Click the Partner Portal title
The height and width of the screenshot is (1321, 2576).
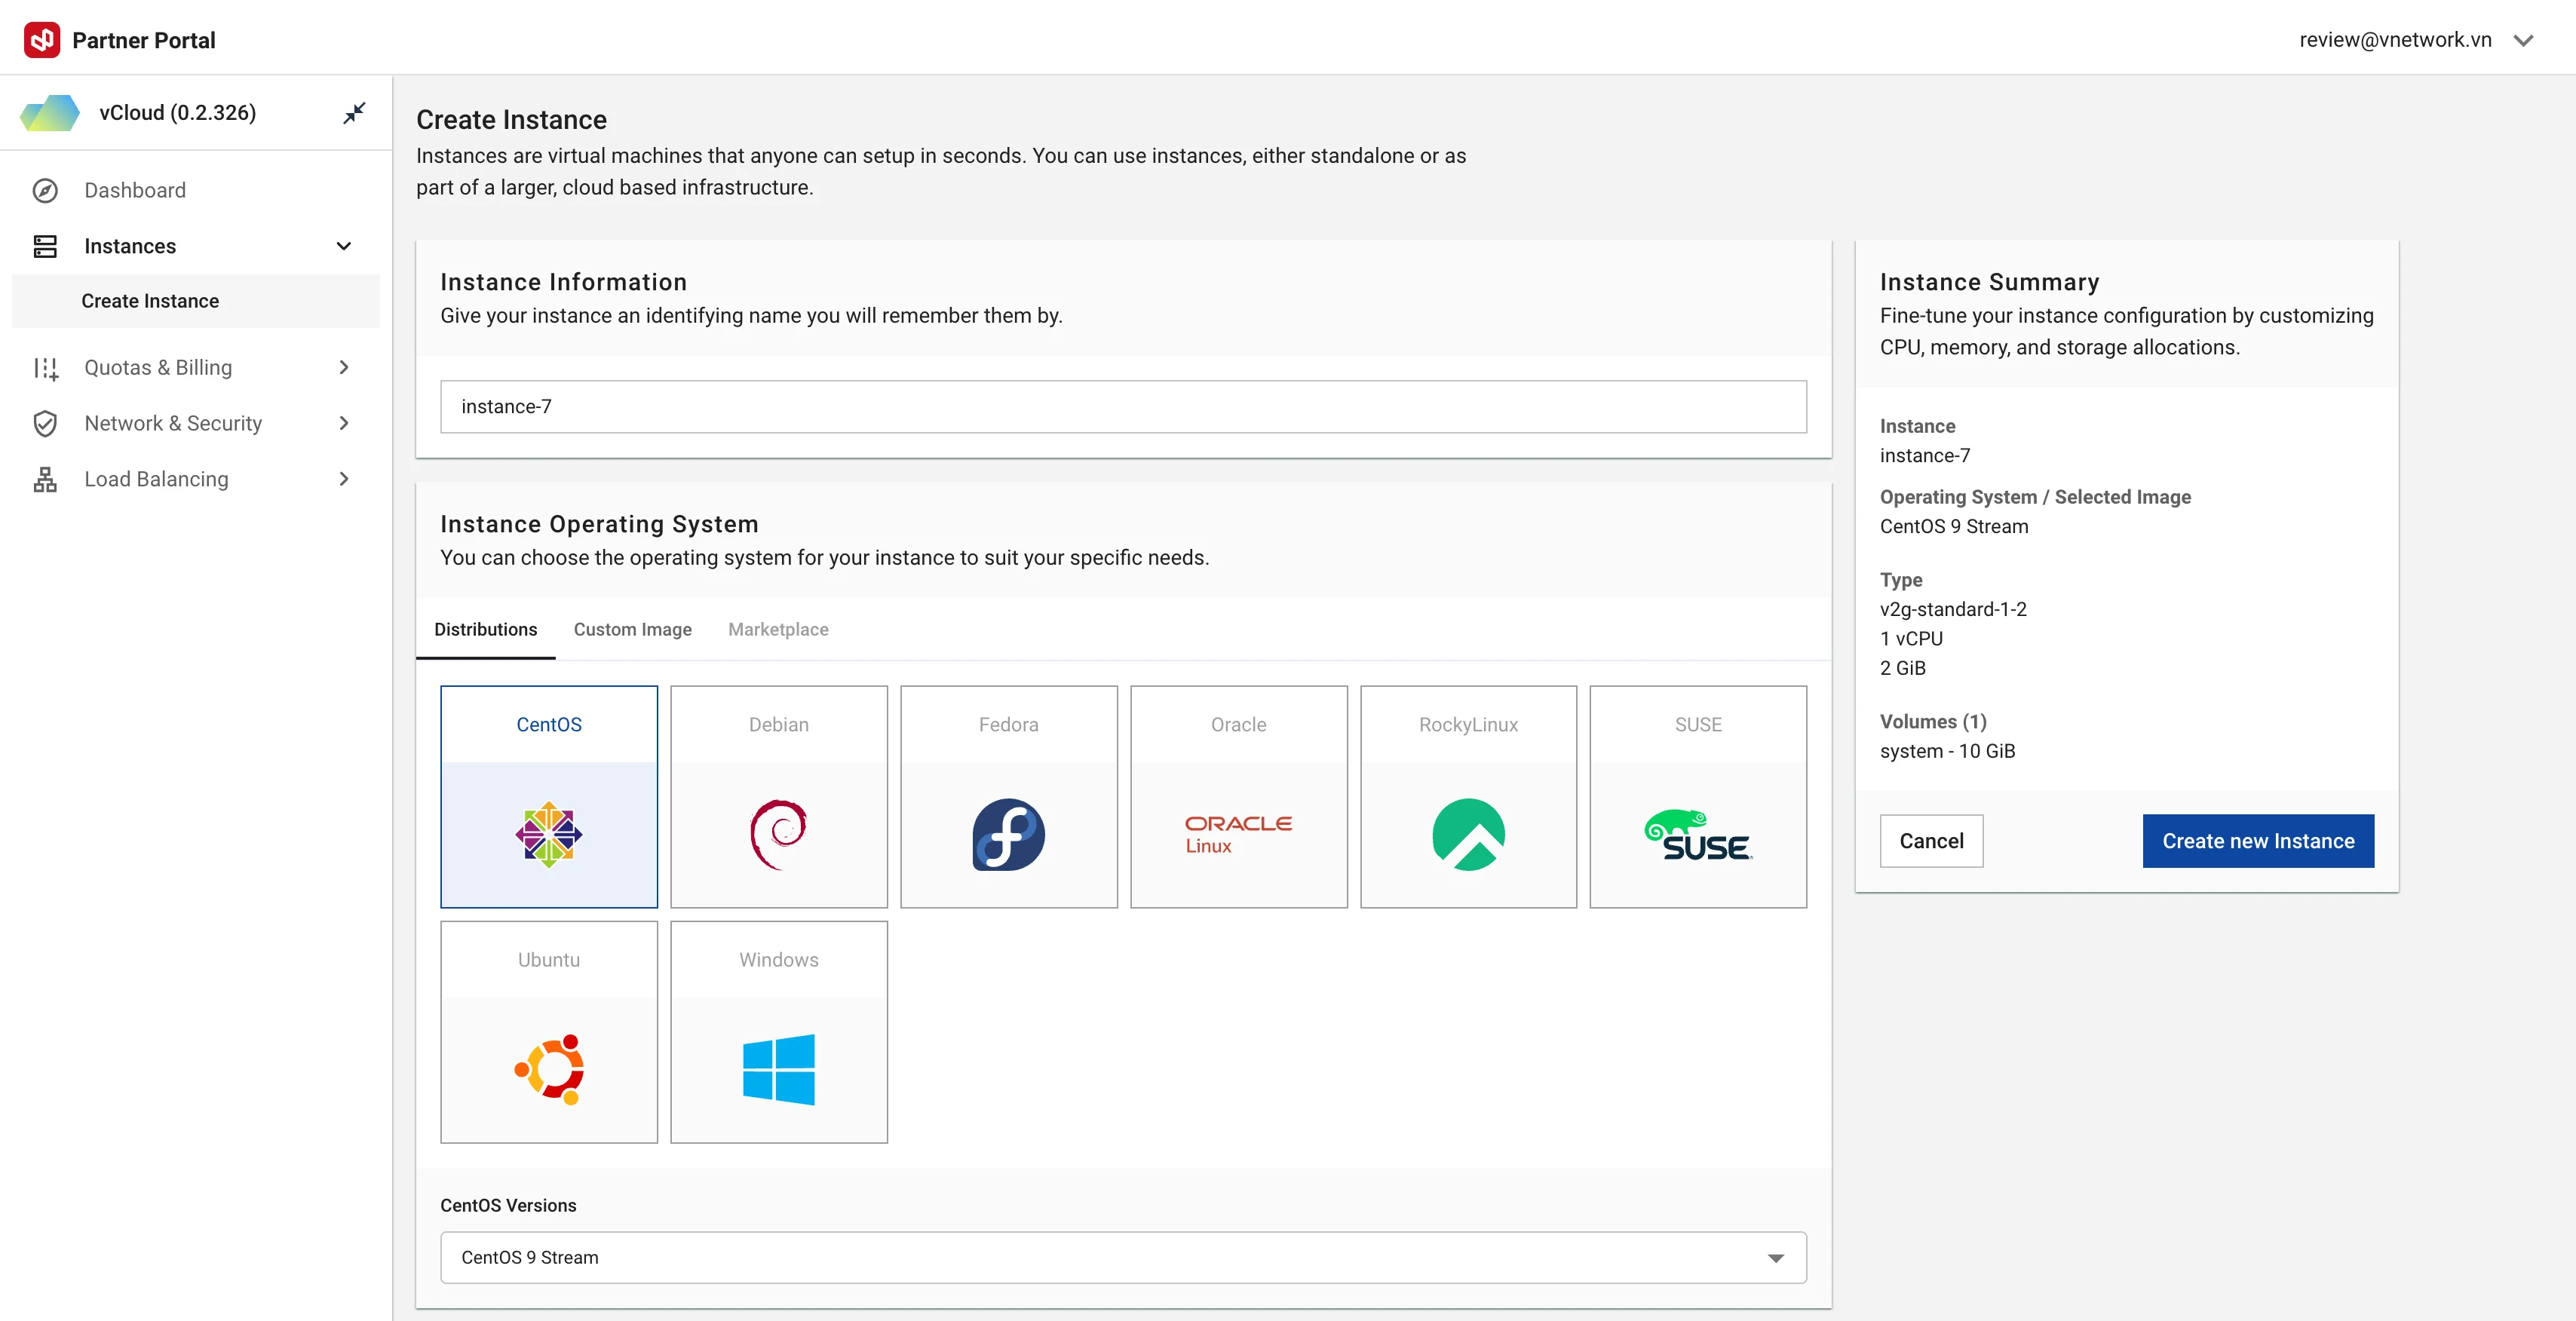pos(144,40)
